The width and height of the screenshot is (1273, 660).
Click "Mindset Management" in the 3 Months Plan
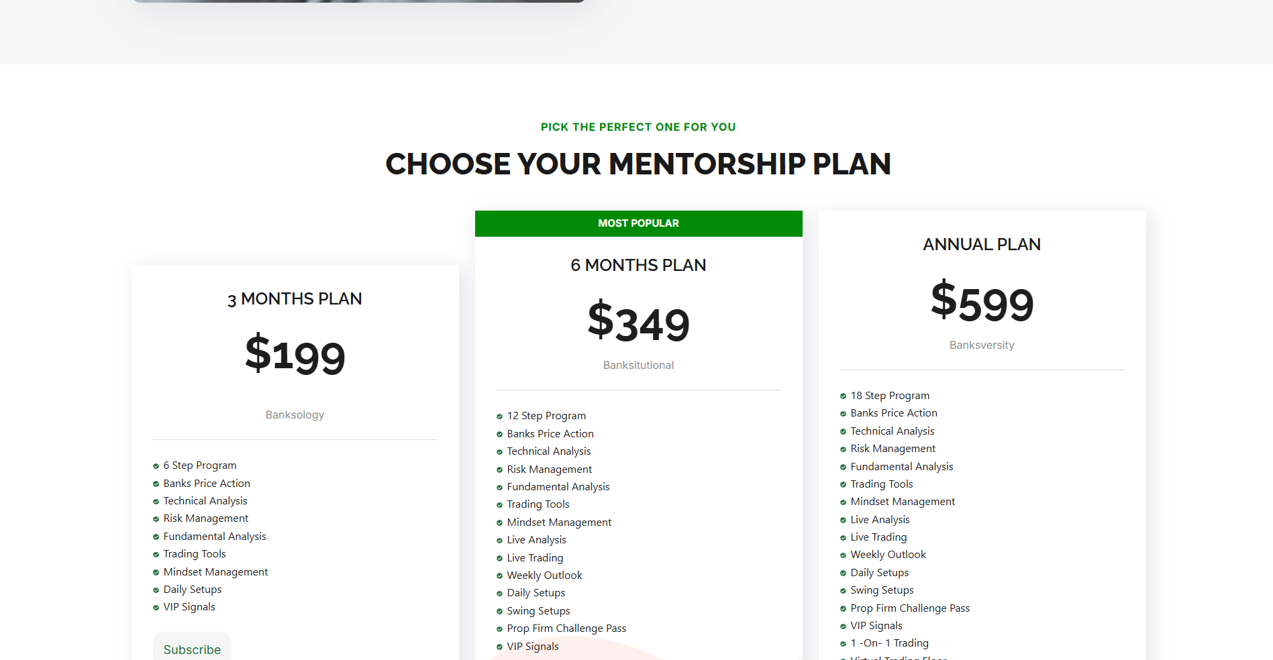point(215,572)
